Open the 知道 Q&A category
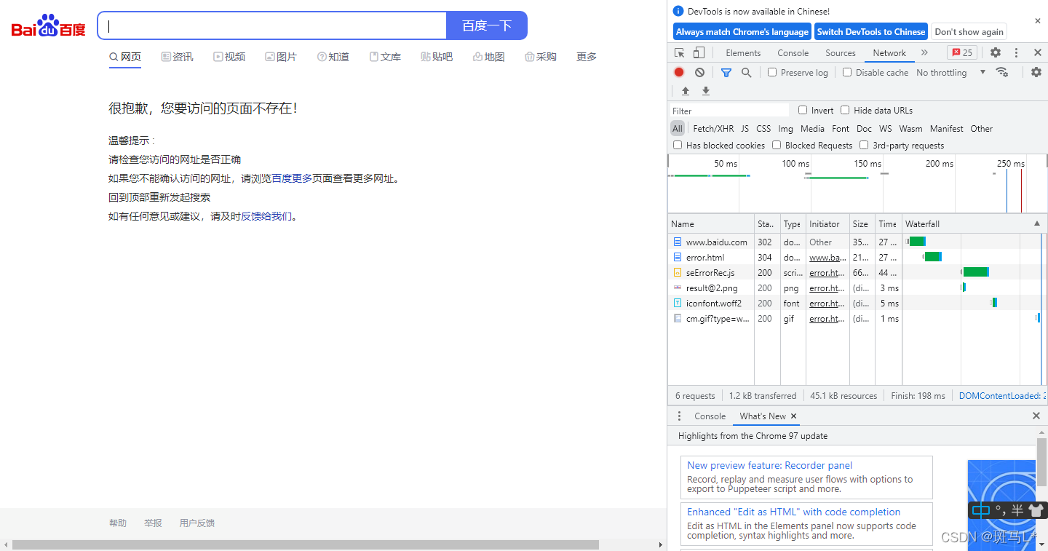Viewport: 1048px width, 551px height. [333, 57]
